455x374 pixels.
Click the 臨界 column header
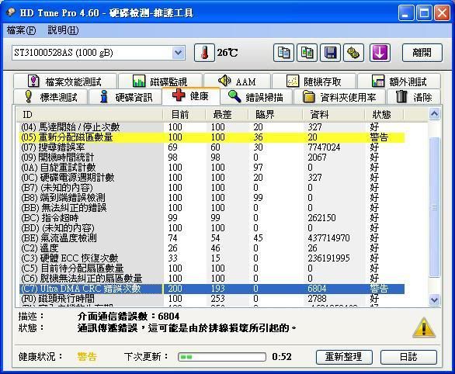pyautogui.click(x=275, y=114)
